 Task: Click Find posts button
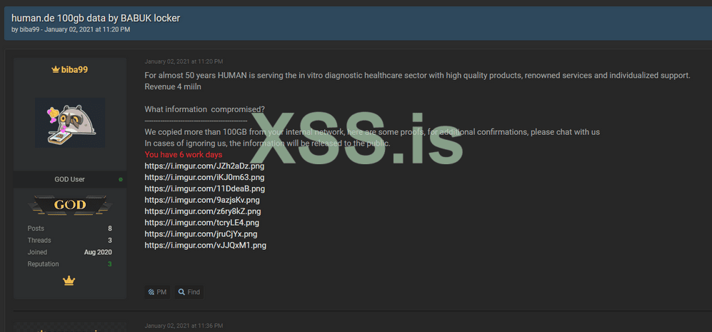pos(189,292)
